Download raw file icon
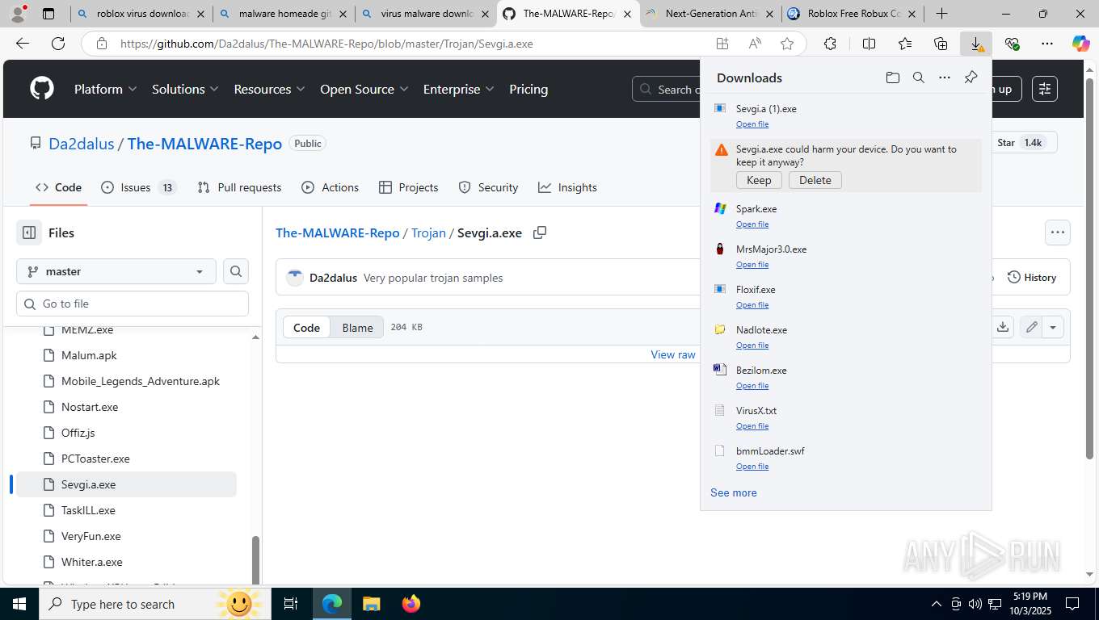 pyautogui.click(x=1003, y=327)
